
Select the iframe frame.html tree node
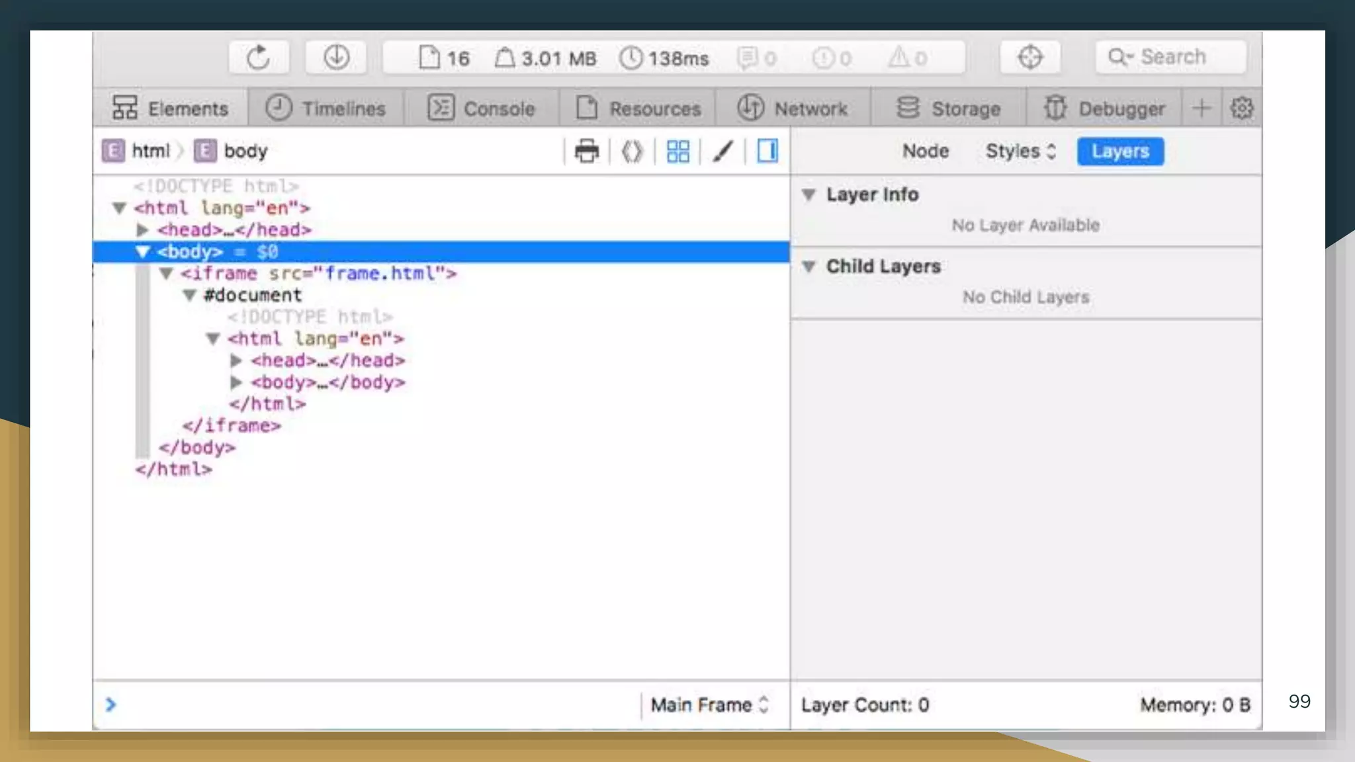click(318, 274)
